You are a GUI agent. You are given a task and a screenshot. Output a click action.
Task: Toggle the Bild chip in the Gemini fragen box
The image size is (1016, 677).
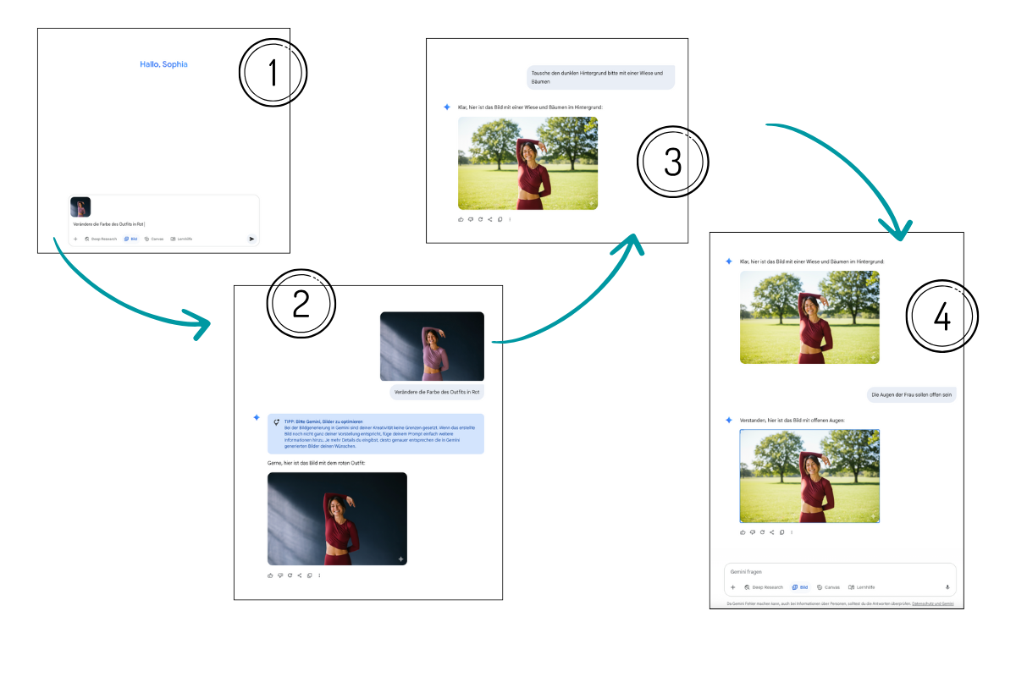point(799,587)
